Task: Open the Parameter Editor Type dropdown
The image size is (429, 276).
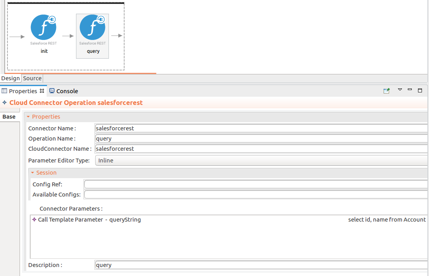Action: pos(261,161)
